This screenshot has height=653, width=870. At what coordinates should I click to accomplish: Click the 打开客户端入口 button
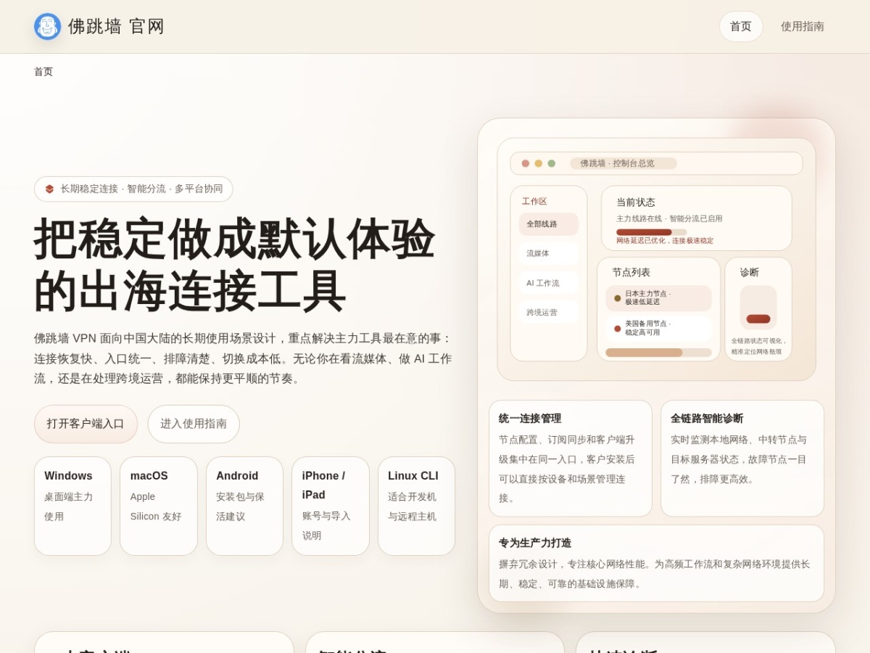click(86, 424)
